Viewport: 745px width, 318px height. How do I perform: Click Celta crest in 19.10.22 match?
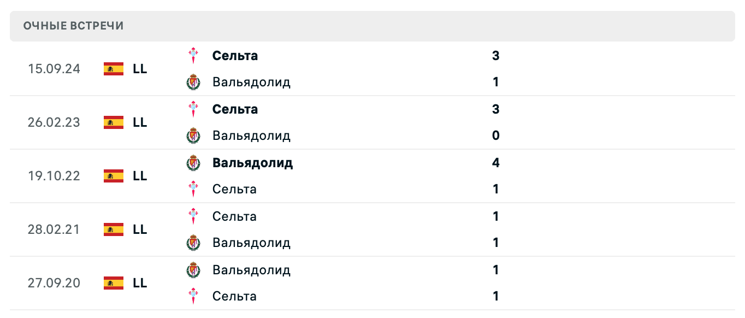[193, 189]
